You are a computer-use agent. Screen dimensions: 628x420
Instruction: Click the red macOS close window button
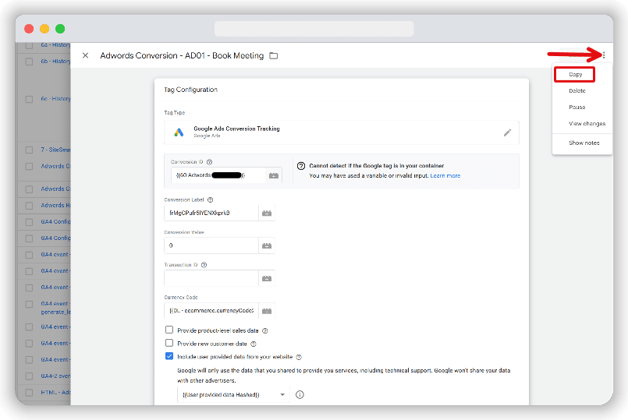[x=29, y=29]
